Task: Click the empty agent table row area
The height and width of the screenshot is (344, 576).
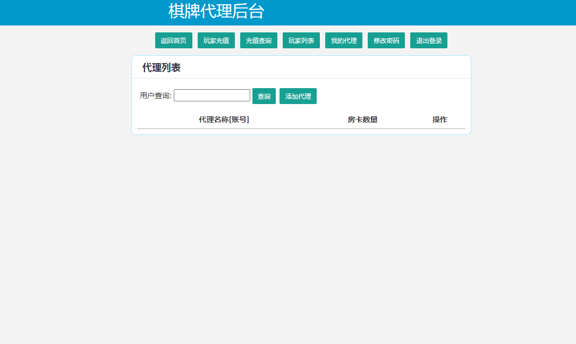Action: (301, 129)
